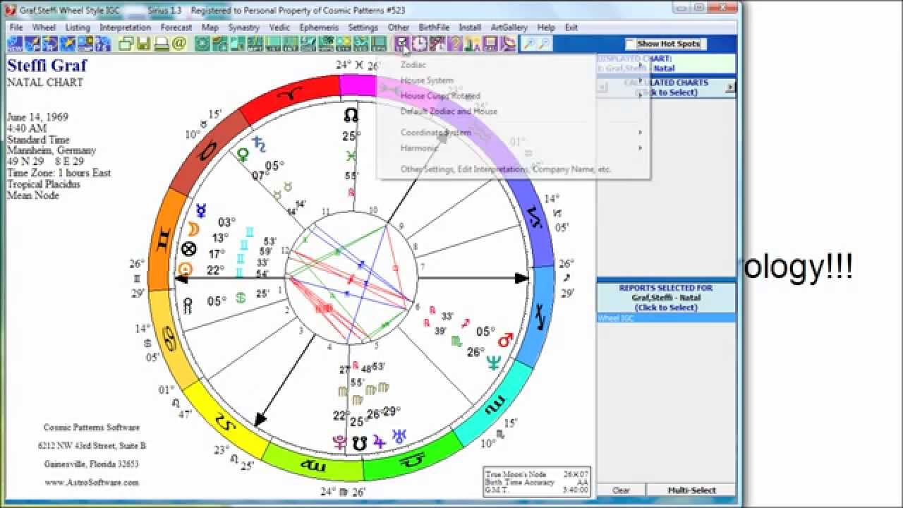Select the Other Settings, Edit Interpretations entry
Image resolution: width=903 pixels, height=508 pixels.
pos(506,169)
